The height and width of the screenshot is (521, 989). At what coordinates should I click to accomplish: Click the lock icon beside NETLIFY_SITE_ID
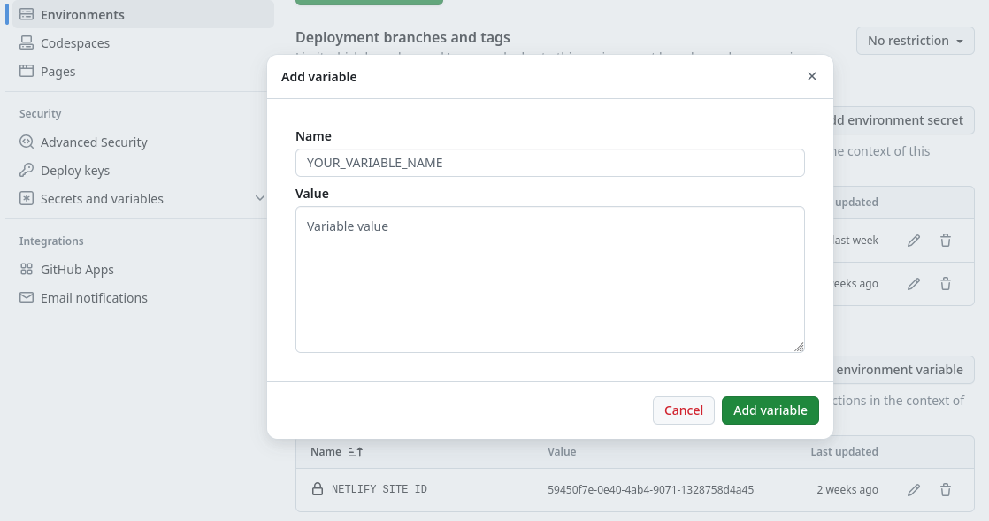(x=318, y=489)
